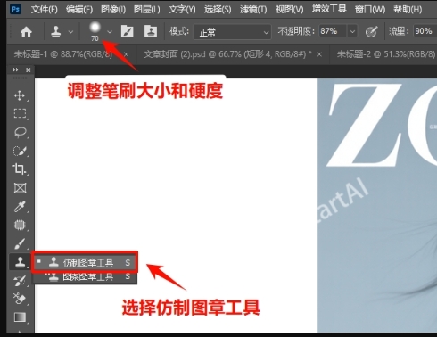Click the large Z letter on canvas
This screenshot has height=337, width=437.
pyautogui.click(x=365, y=125)
